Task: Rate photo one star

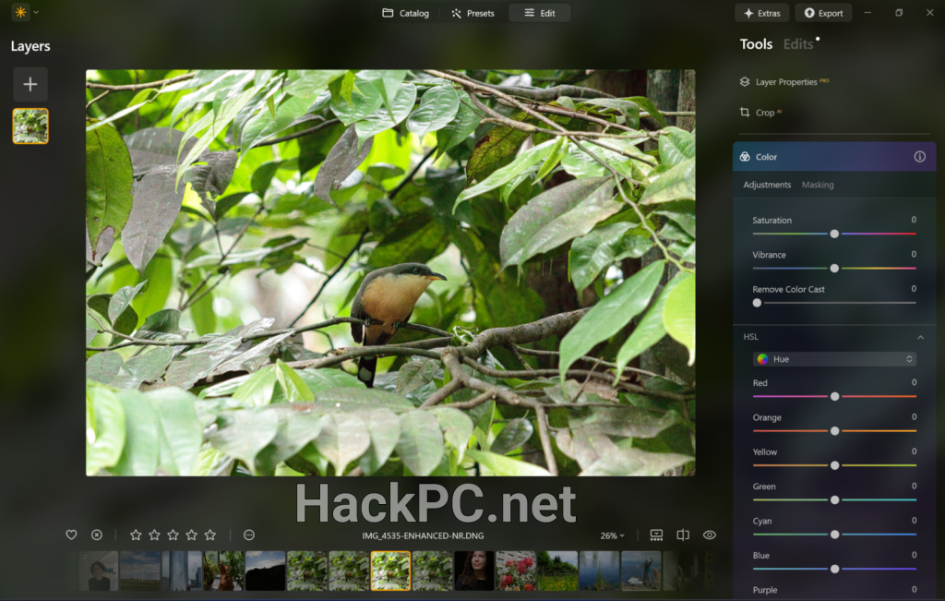Action: pos(136,535)
